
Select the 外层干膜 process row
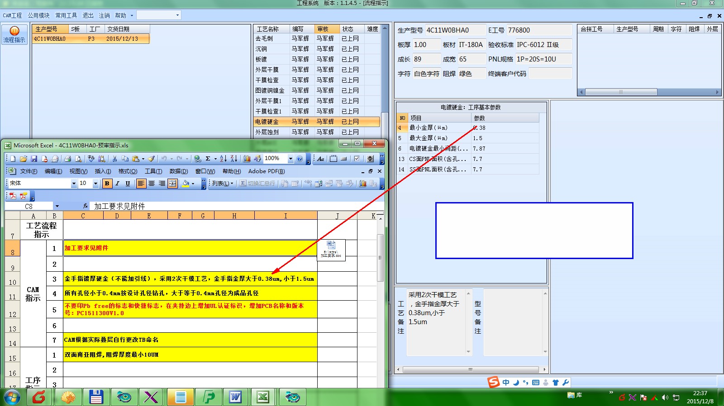pos(316,70)
